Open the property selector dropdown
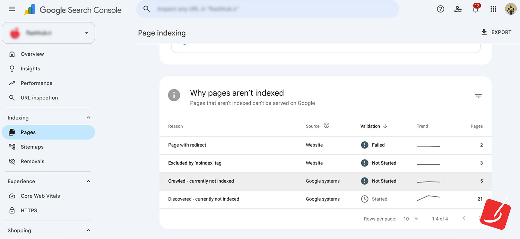The image size is (520, 239). tap(49, 33)
